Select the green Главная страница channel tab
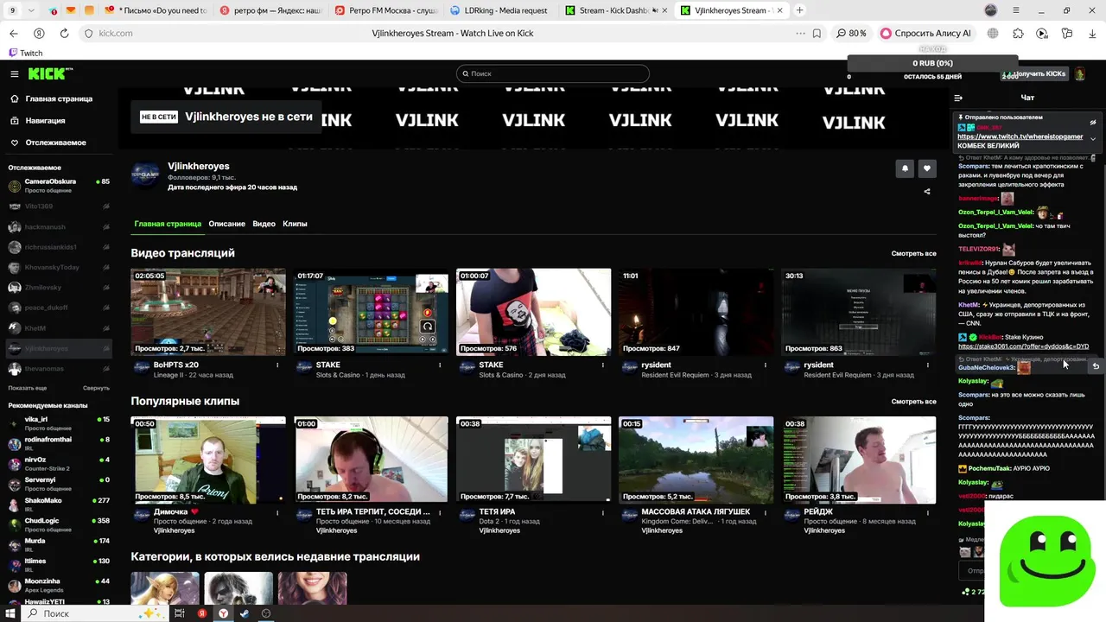Screen dimensions: 1106x622 tap(168, 224)
